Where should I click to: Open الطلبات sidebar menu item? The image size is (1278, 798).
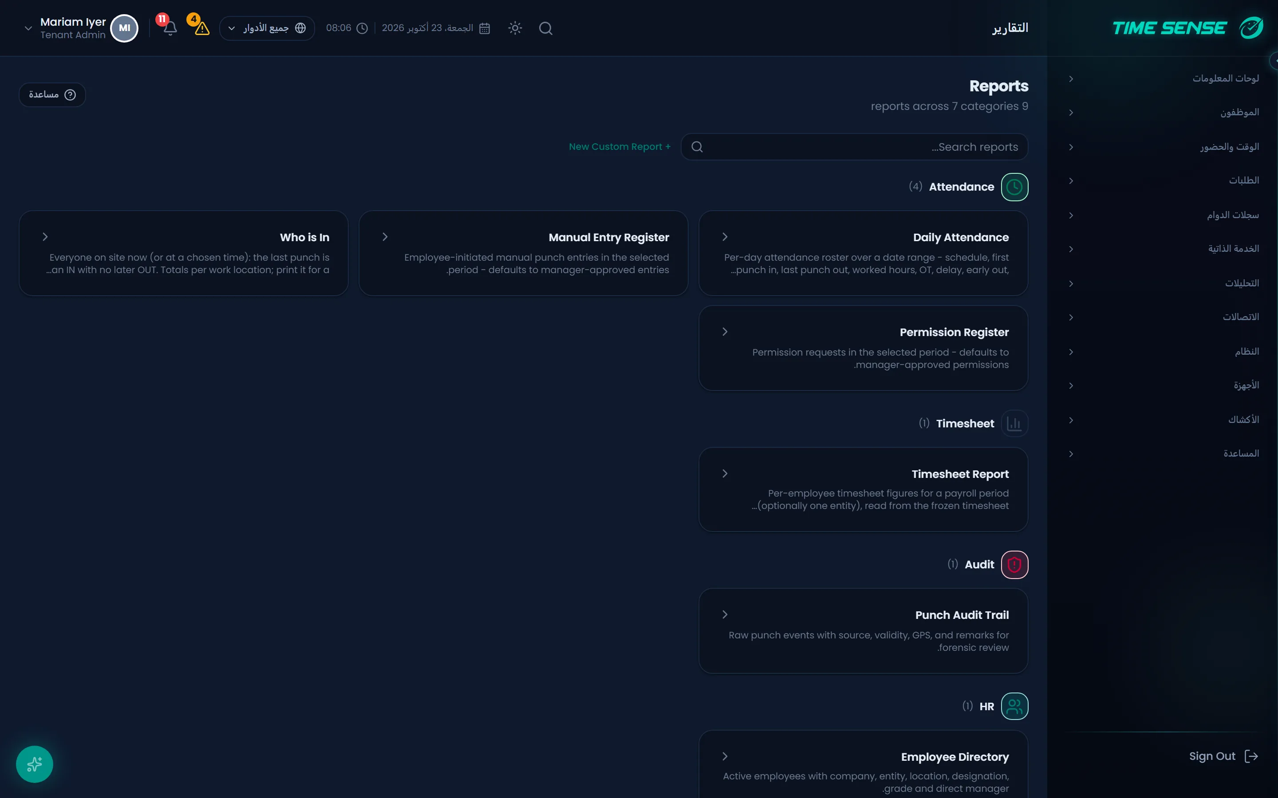pyautogui.click(x=1164, y=180)
